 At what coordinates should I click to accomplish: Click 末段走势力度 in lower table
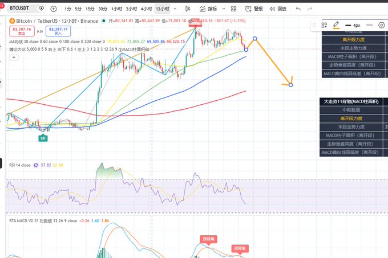click(351, 127)
